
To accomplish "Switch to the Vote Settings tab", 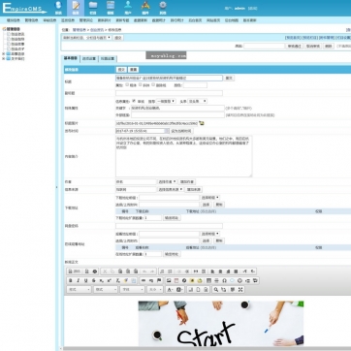I will pos(108,59).
